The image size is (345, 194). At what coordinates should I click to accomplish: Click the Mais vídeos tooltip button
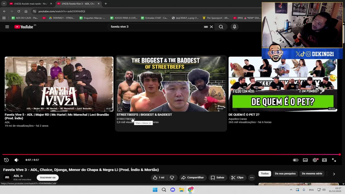pyautogui.click(x=143, y=123)
